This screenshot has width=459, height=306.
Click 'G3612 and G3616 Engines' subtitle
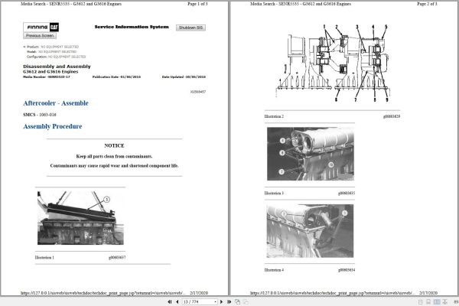[50, 72]
